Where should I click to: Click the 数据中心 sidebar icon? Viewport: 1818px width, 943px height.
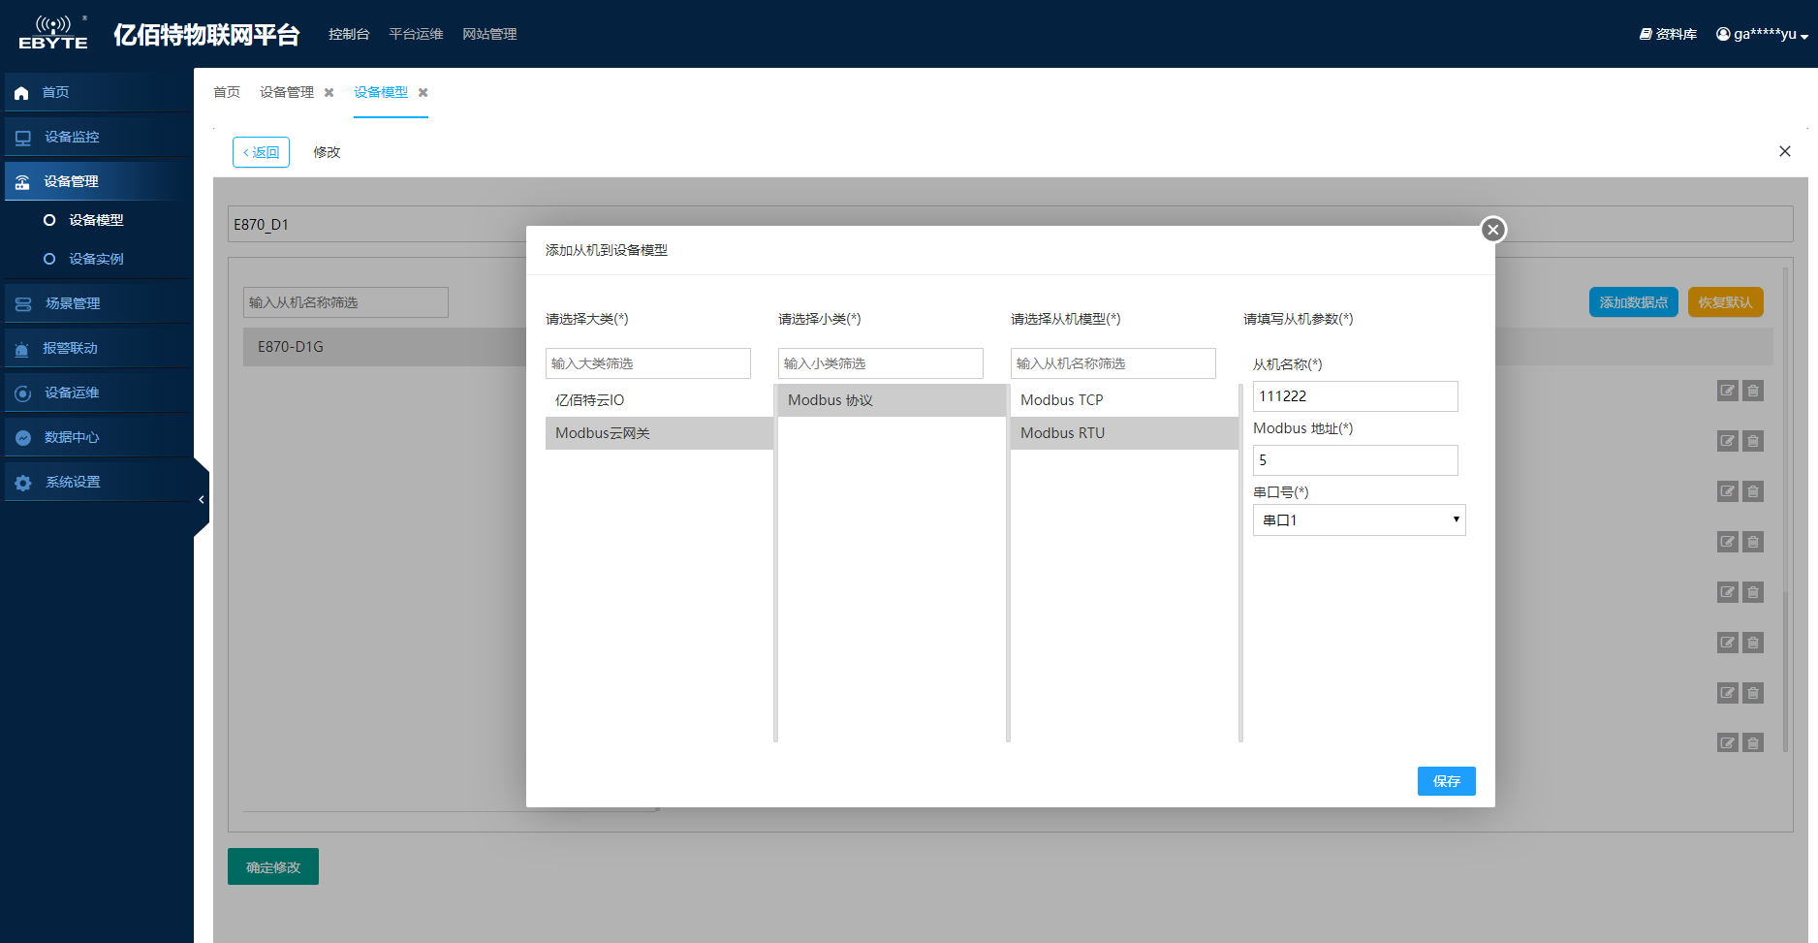[23, 438]
